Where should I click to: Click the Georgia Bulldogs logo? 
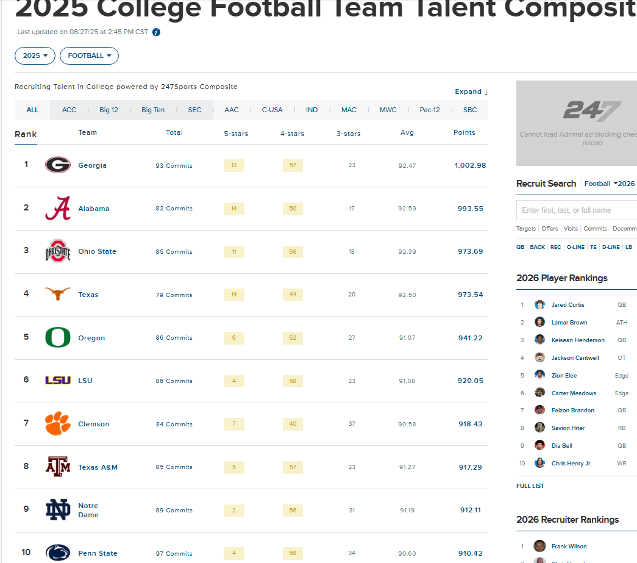(x=58, y=165)
